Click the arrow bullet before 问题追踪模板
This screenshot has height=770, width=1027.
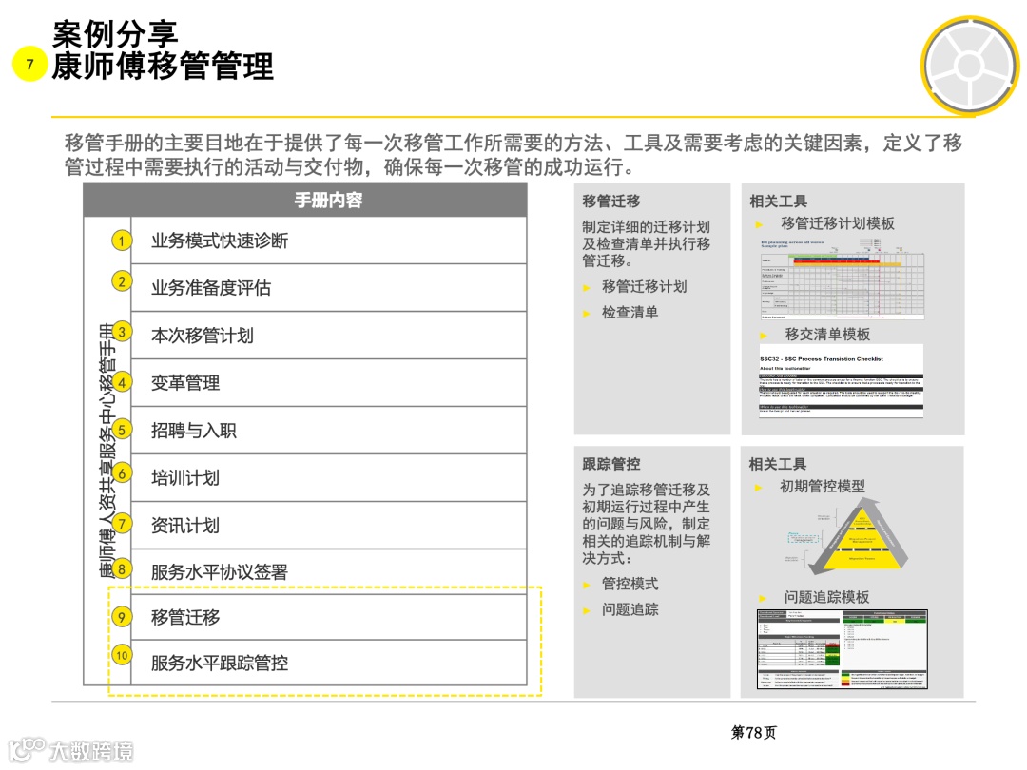pos(763,598)
